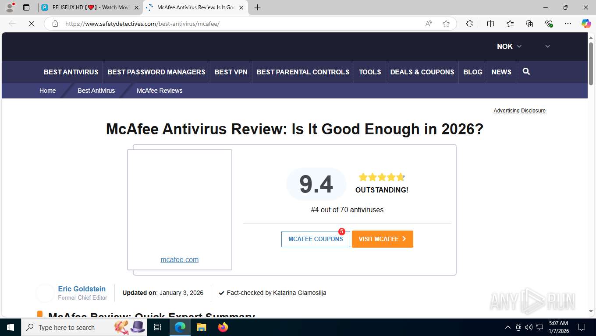Click the site search magnifier icon

(x=526, y=71)
